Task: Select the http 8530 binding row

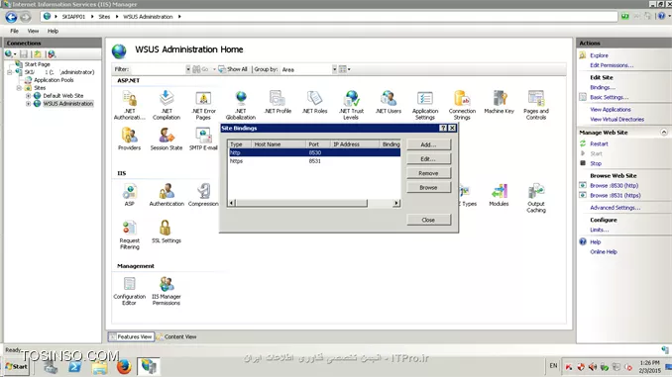Action: point(314,152)
